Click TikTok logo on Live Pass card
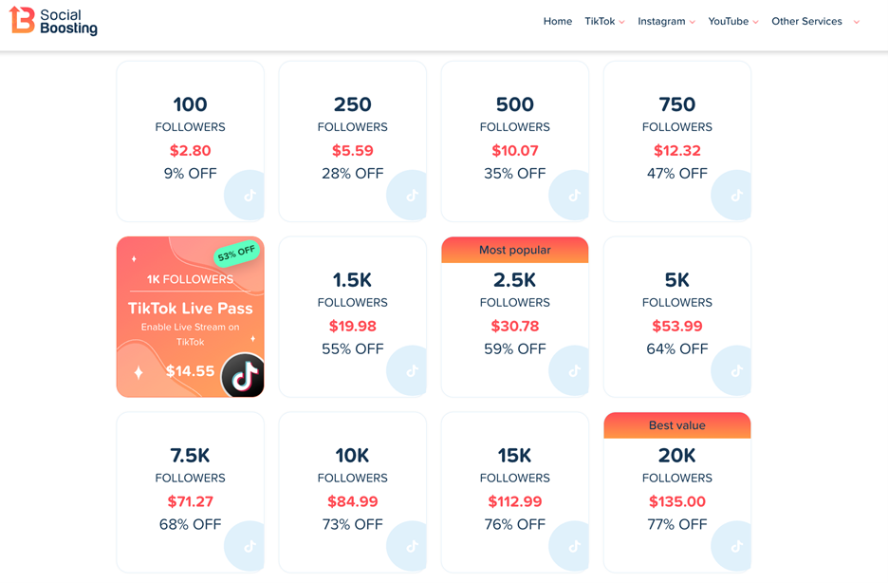 (243, 375)
